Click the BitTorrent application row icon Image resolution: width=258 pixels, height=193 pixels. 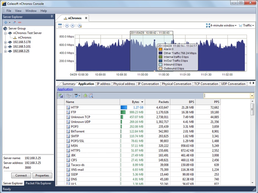coord(68,131)
